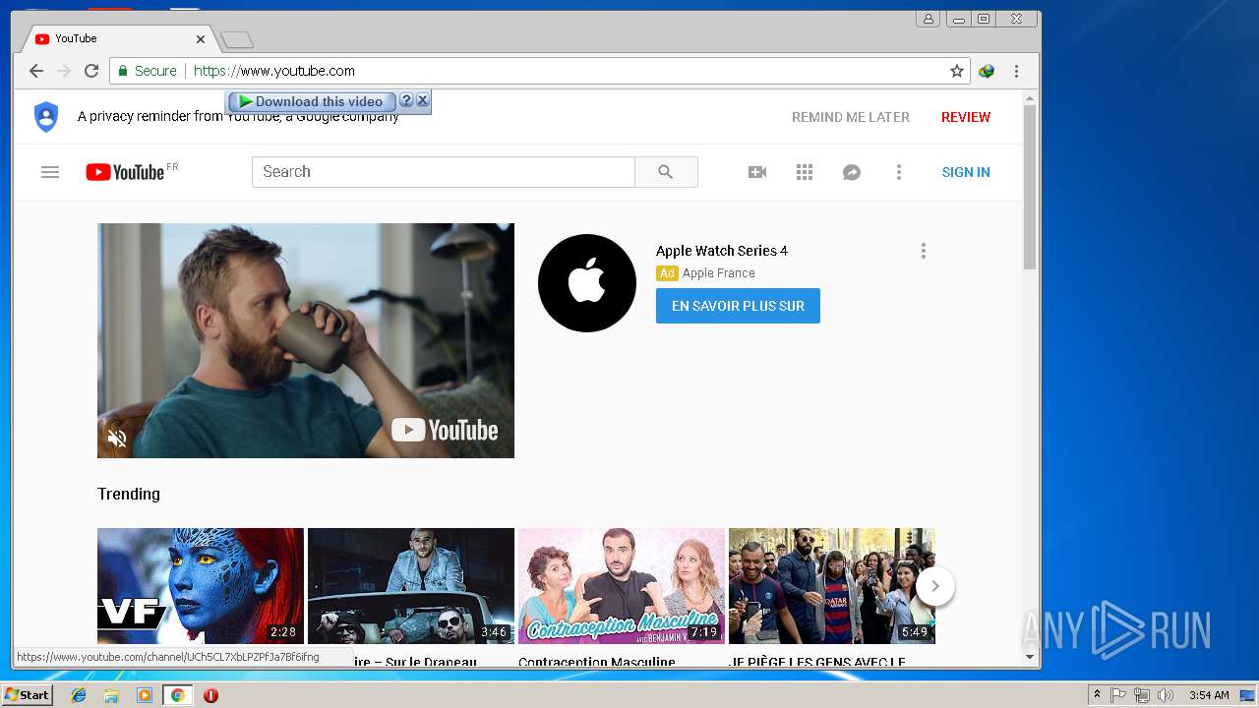This screenshot has height=708, width=1259.
Task: Select the YouTube tab
Action: click(x=116, y=39)
